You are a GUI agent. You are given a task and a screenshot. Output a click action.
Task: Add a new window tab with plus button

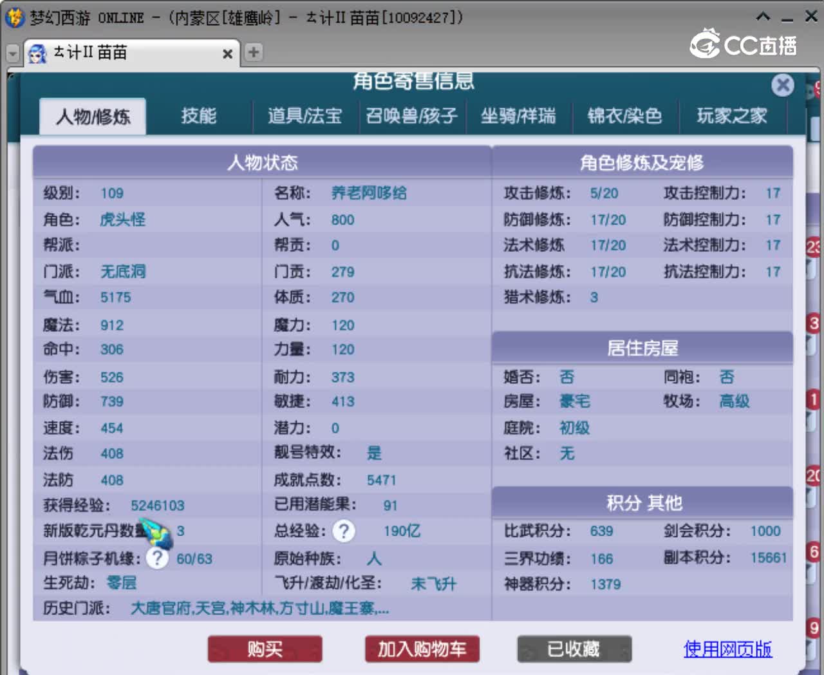(x=254, y=52)
